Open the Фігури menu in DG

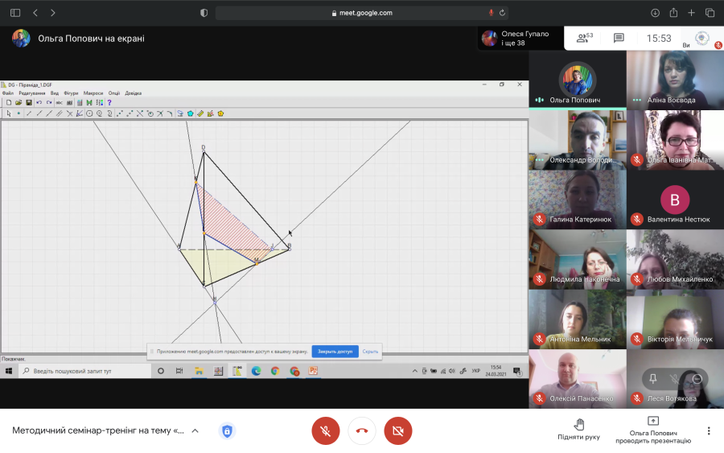pyautogui.click(x=71, y=93)
